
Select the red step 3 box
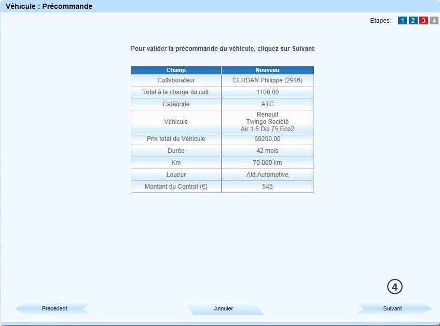[x=423, y=21]
